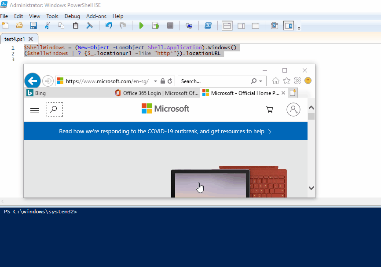Open Internet Explorer favorites star
Screen dimensions: 381x267
[286, 80]
